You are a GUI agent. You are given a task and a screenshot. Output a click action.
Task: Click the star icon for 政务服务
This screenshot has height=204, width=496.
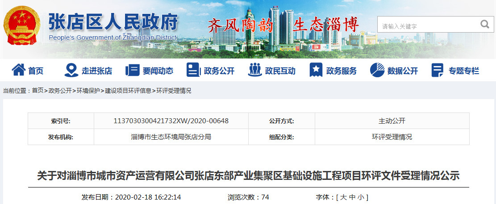click(316, 70)
